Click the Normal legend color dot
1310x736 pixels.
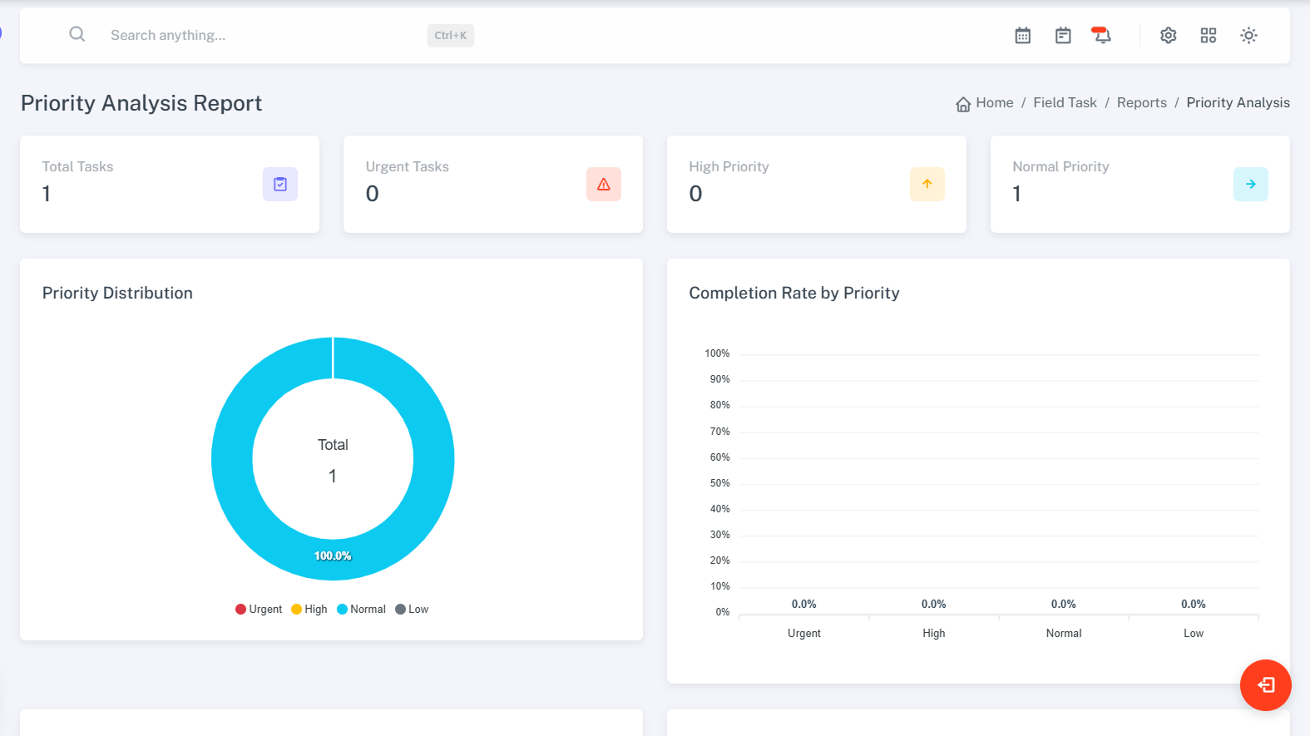pyautogui.click(x=342, y=610)
